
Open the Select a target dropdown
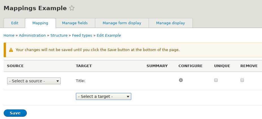pos(103,96)
